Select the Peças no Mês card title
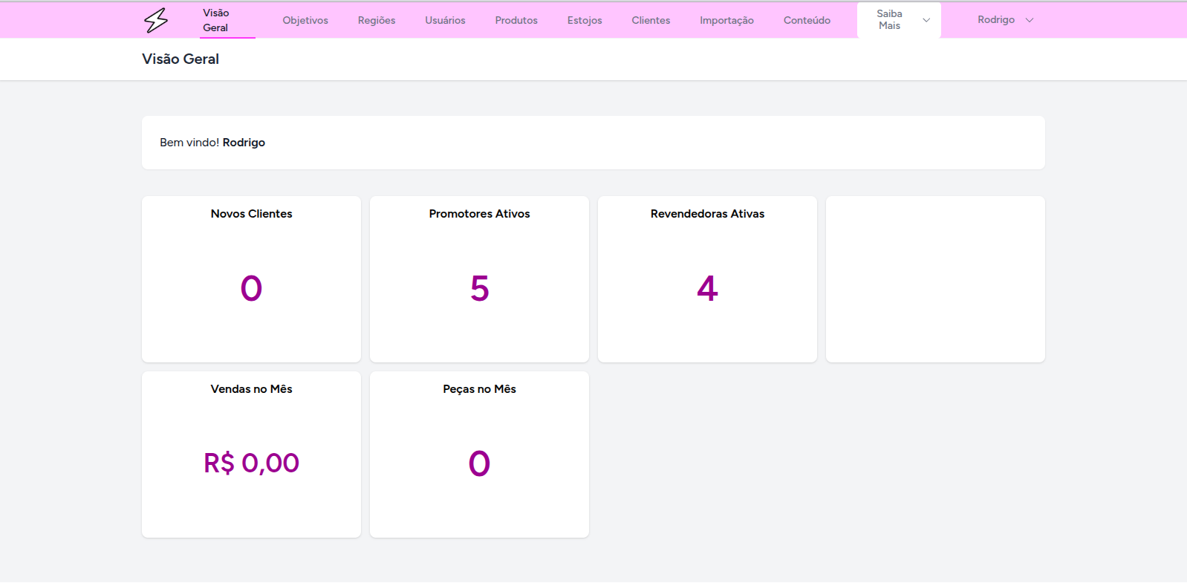 480,389
